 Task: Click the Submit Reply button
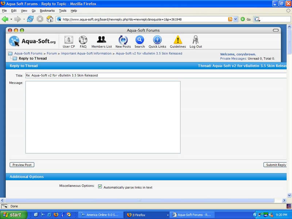[x=275, y=165]
